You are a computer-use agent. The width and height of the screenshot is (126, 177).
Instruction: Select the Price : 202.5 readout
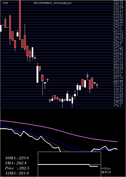pyautogui.click(x=17, y=168)
